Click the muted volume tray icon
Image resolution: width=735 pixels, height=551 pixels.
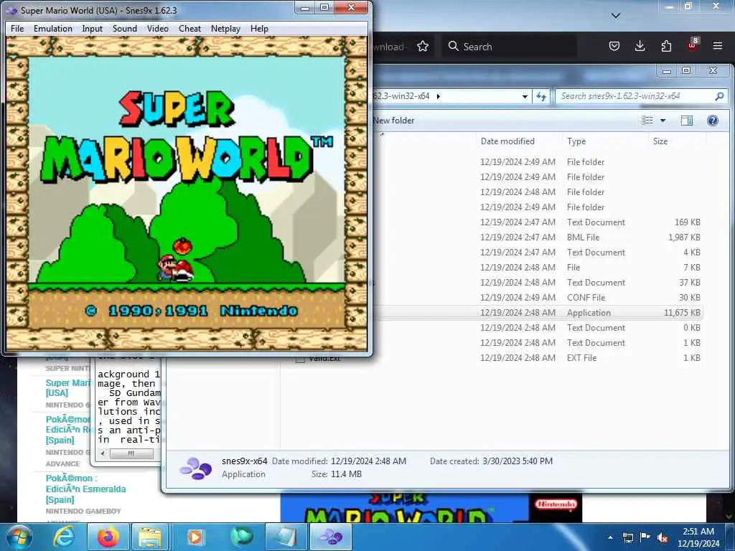click(663, 537)
